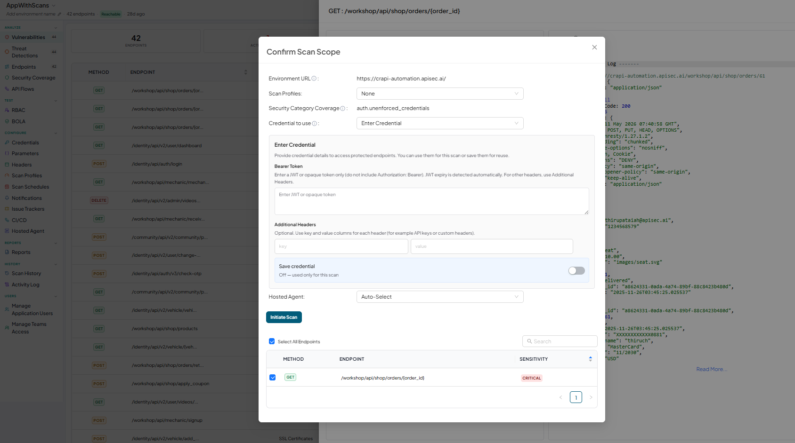Click the Manage Teams Access sidebar icon
Screen dimensions: 795x443
tap(7, 328)
